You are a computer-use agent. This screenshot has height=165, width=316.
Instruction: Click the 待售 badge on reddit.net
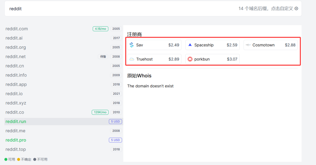(103, 57)
